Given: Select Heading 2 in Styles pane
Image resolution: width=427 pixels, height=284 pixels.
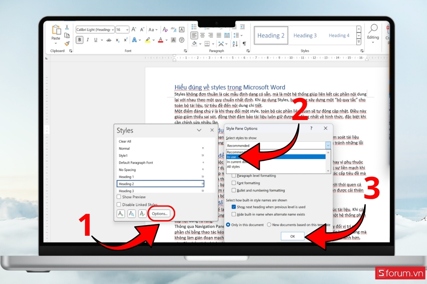Looking at the screenshot, I should coord(160,184).
